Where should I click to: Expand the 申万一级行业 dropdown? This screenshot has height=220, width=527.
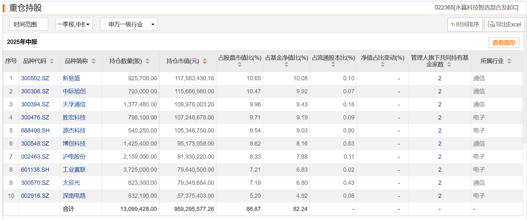[x=129, y=24]
